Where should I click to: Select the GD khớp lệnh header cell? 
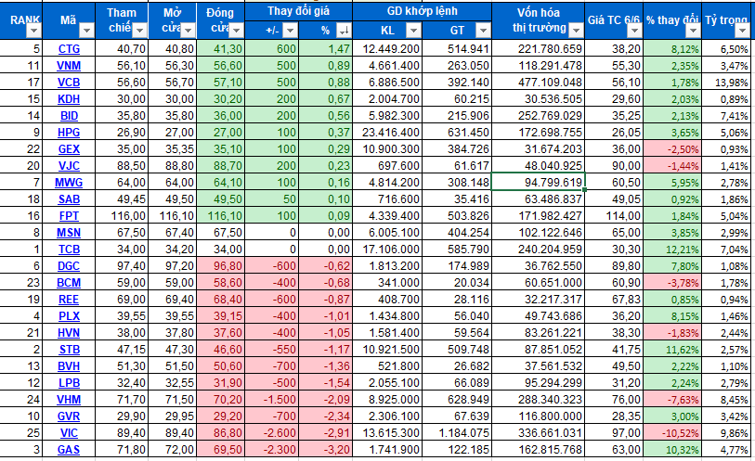click(x=423, y=11)
